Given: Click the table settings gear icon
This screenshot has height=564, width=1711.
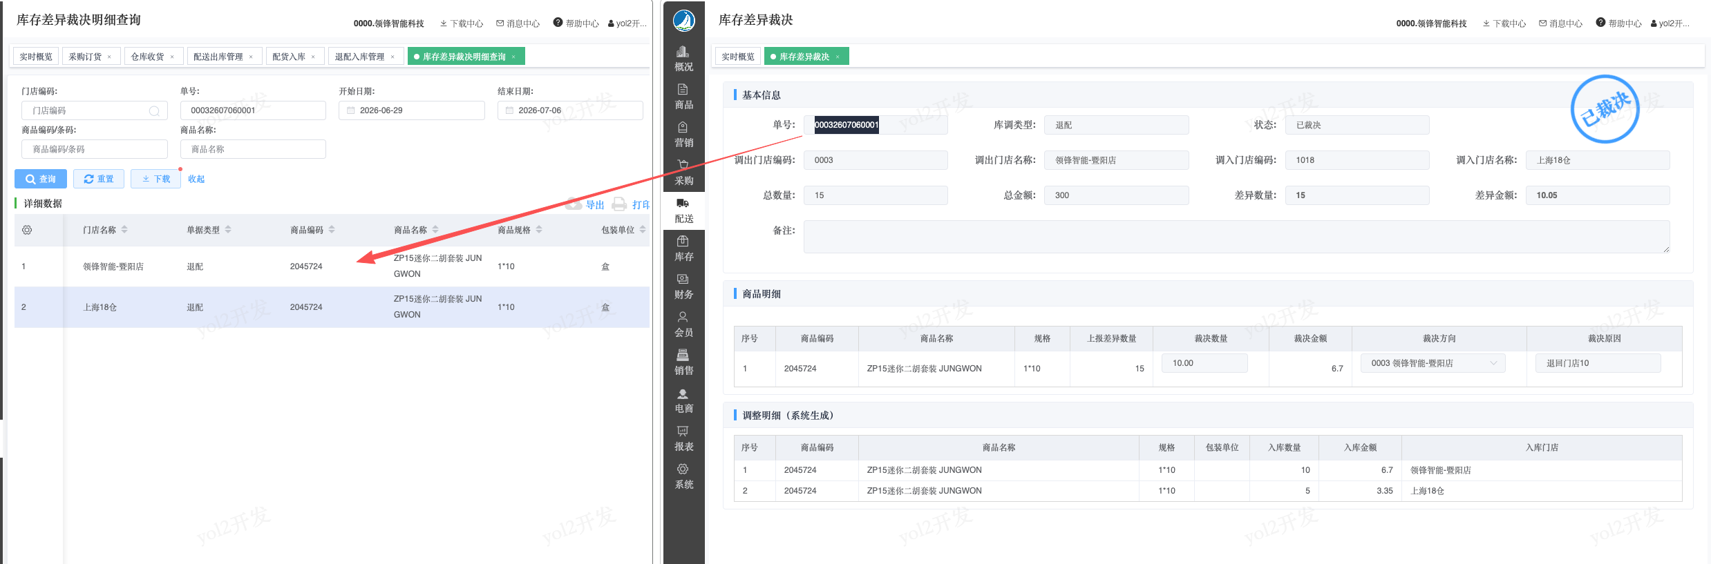Looking at the screenshot, I should click(27, 230).
